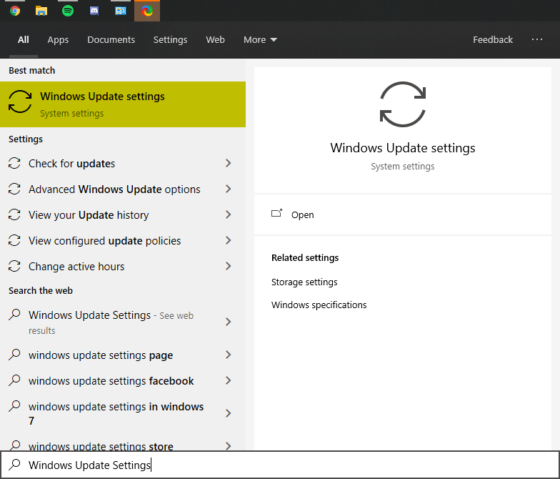The image size is (560, 479).
Task: Expand arrow for 'windows update settings store'
Action: click(229, 446)
